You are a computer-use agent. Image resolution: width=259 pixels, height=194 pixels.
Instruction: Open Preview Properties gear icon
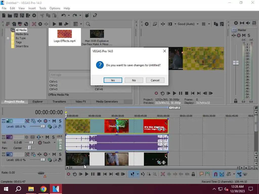[x=147, y=24]
